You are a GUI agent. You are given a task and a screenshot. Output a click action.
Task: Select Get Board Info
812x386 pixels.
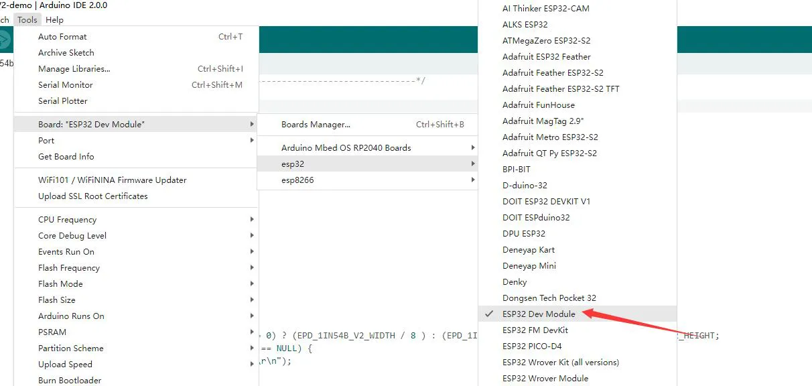pyautogui.click(x=136, y=157)
